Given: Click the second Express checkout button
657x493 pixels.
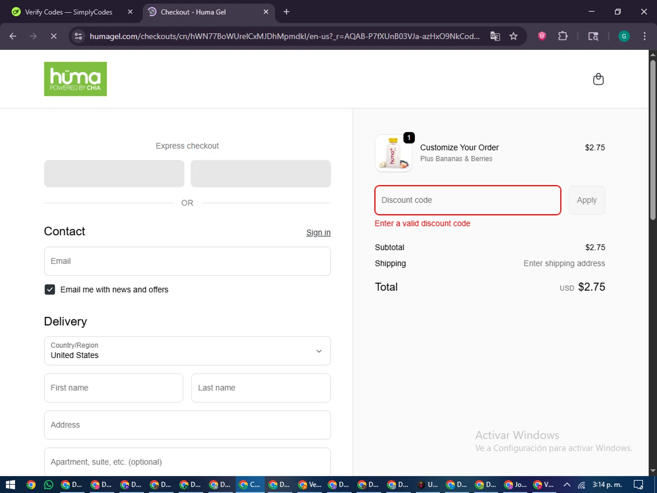Looking at the screenshot, I should pyautogui.click(x=261, y=174).
